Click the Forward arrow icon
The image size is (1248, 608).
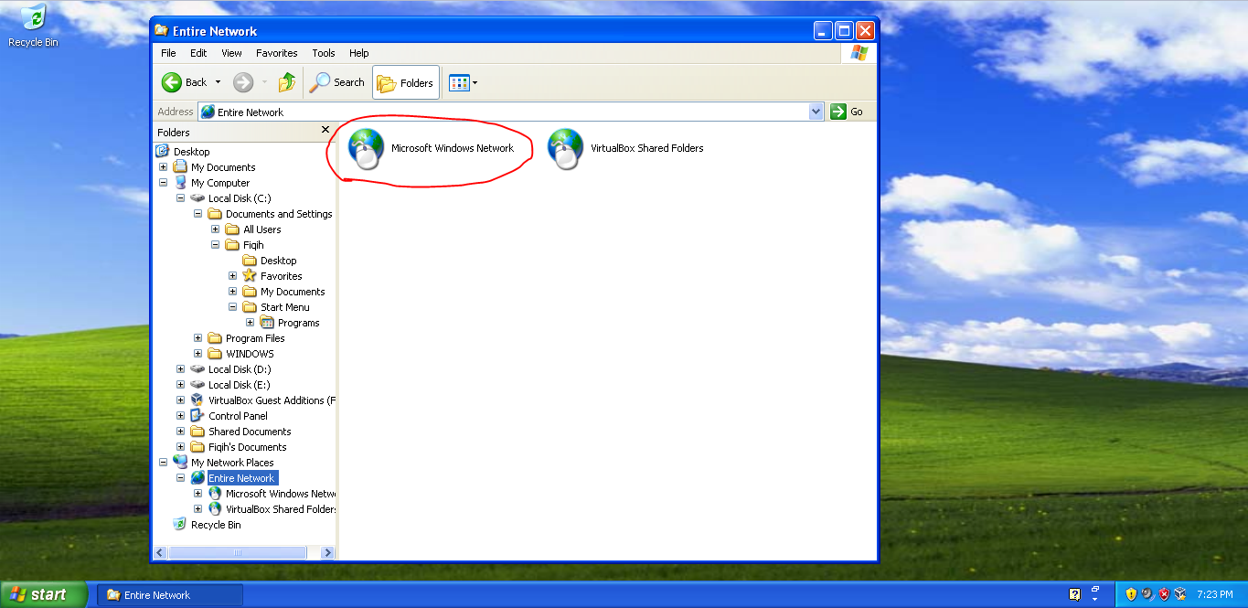[243, 82]
